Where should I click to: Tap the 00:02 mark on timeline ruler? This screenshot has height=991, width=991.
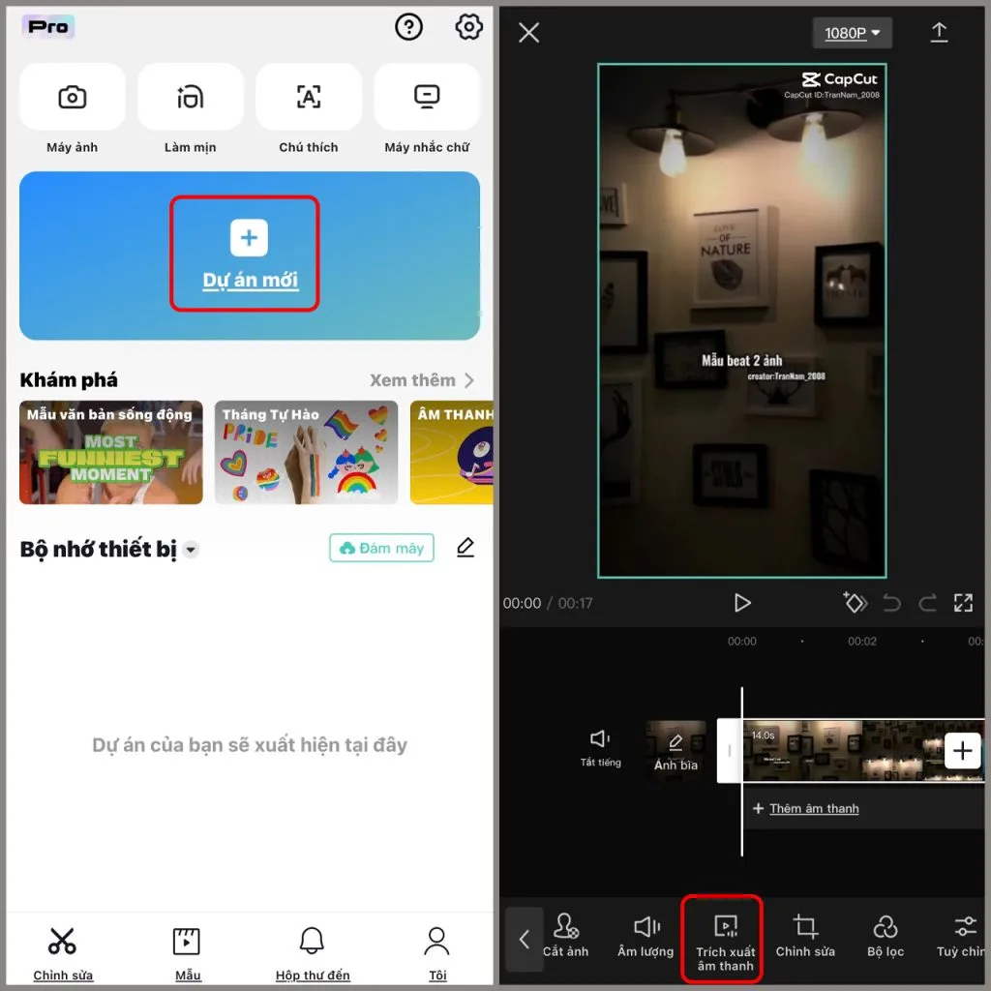862,641
